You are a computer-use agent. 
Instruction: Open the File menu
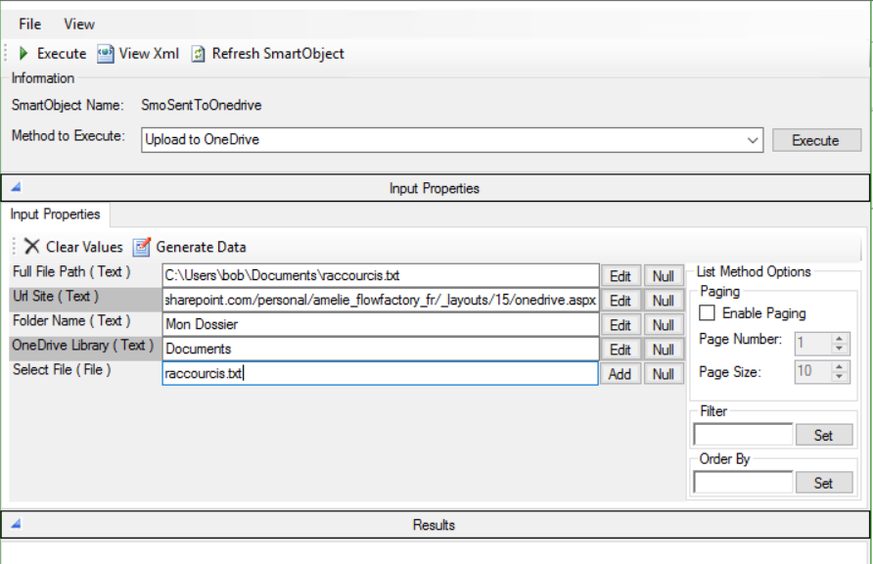29,23
